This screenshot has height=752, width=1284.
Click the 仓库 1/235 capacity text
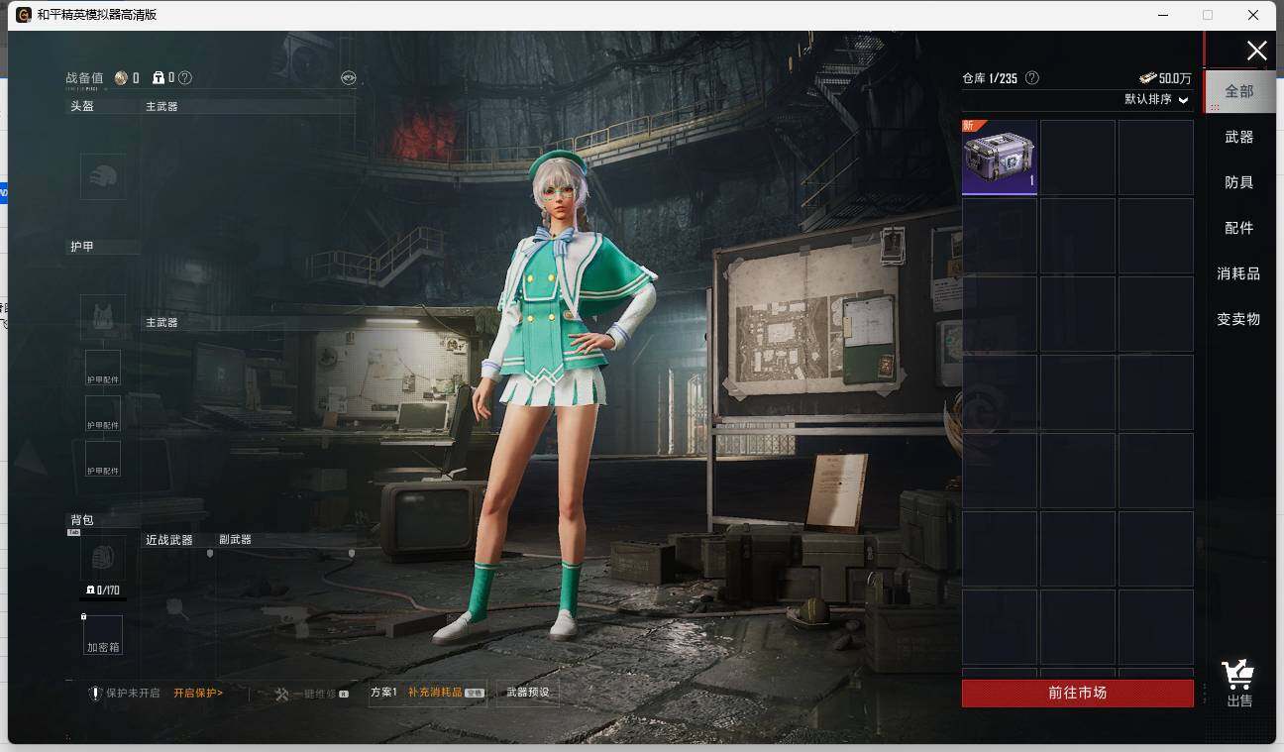[x=991, y=78]
